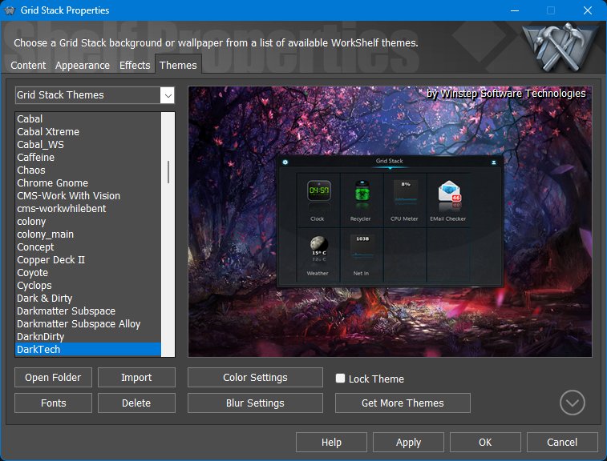Image resolution: width=607 pixels, height=461 pixels.
Task: Switch to the Content tab
Action: click(28, 66)
